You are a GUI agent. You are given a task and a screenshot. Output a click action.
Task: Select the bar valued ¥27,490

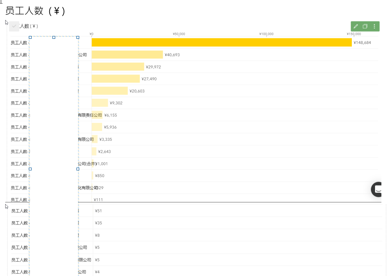(116, 79)
